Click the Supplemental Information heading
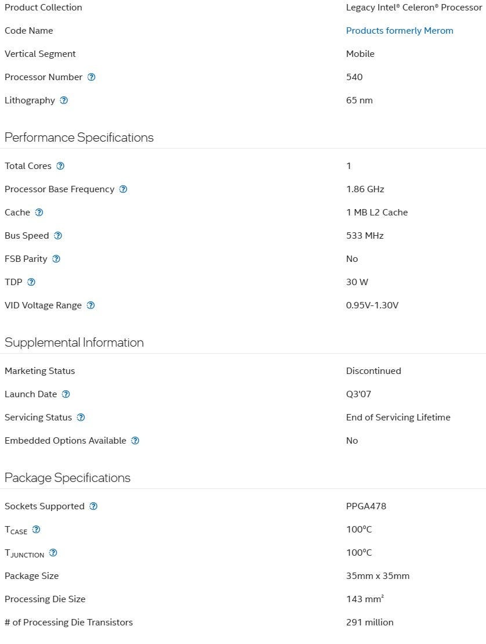The width and height of the screenshot is (486, 644). point(74,343)
